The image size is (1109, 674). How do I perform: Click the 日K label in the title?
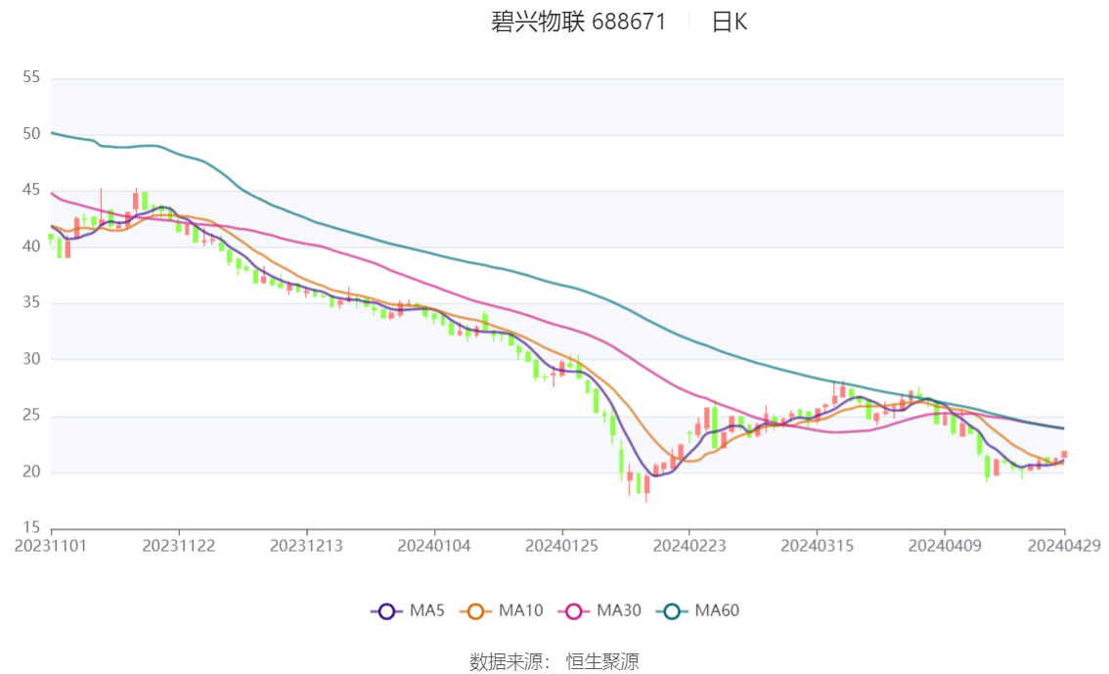(x=730, y=22)
